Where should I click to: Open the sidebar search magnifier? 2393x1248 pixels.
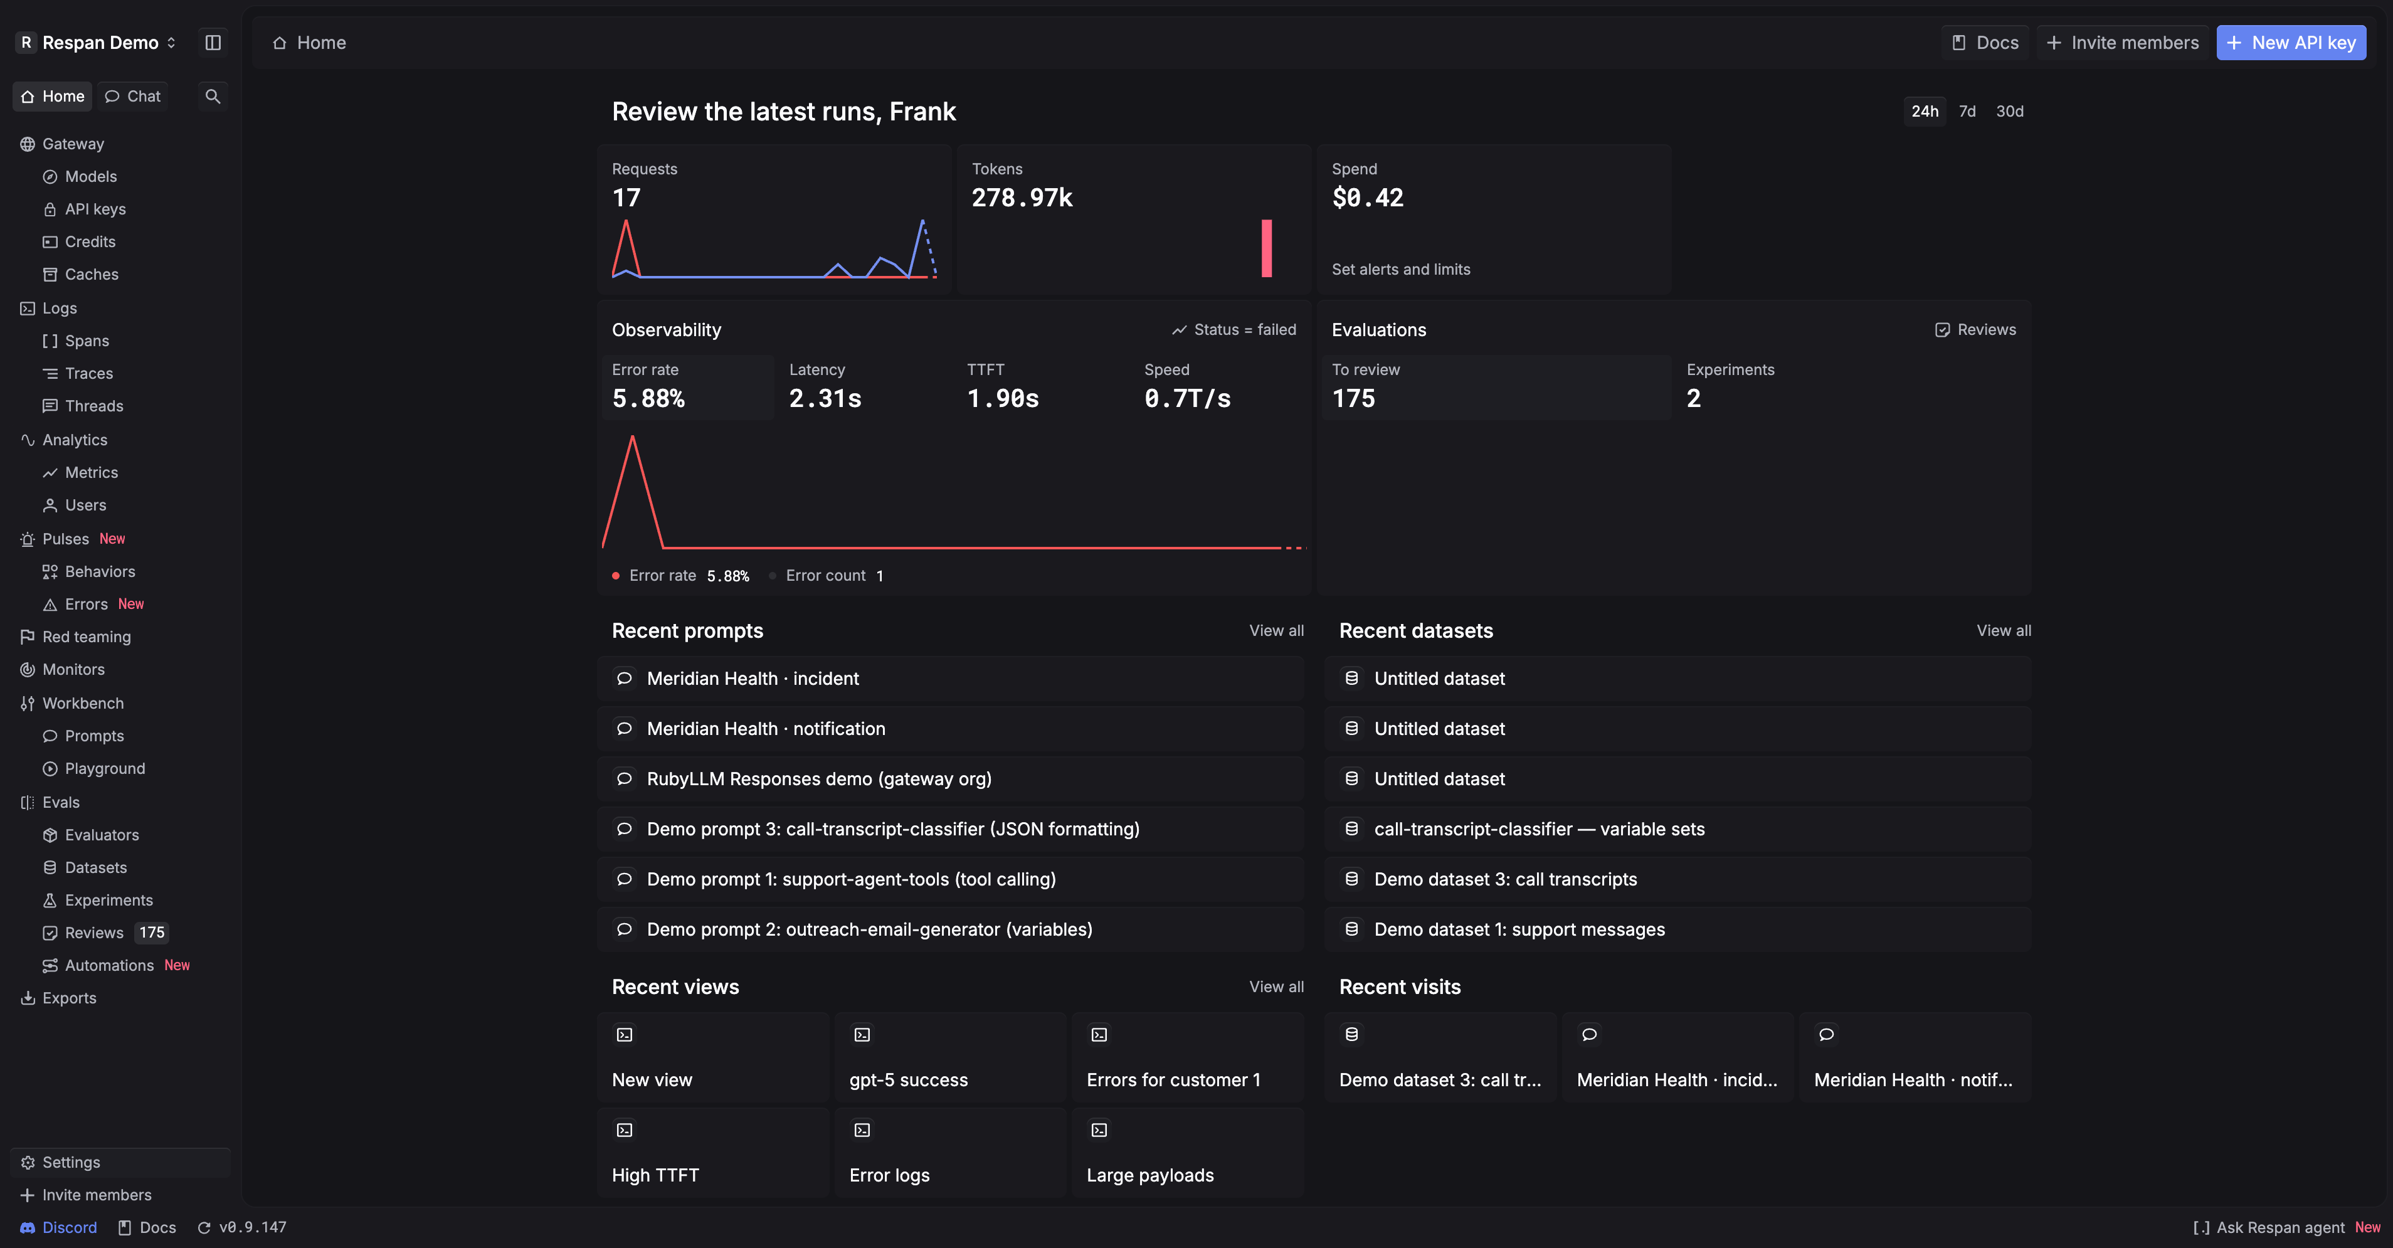click(213, 97)
